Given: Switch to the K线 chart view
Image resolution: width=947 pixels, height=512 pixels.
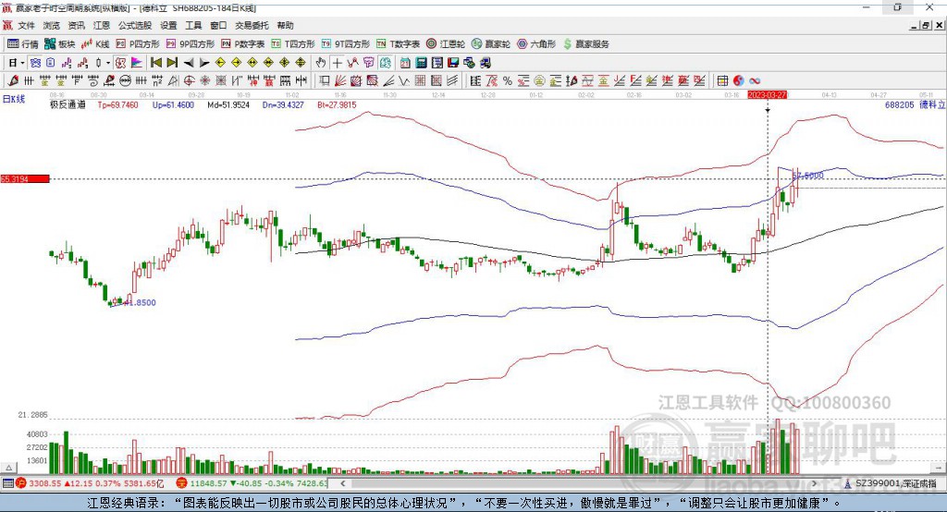Looking at the screenshot, I should (x=95, y=44).
